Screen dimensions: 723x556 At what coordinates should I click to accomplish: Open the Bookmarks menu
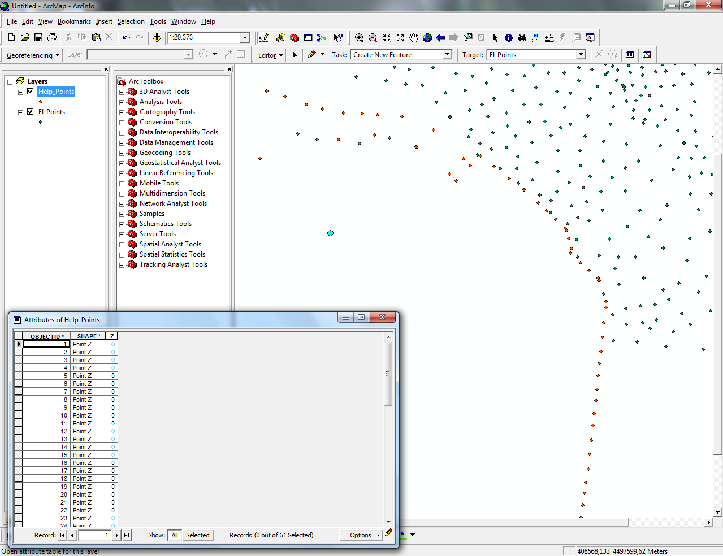74,21
